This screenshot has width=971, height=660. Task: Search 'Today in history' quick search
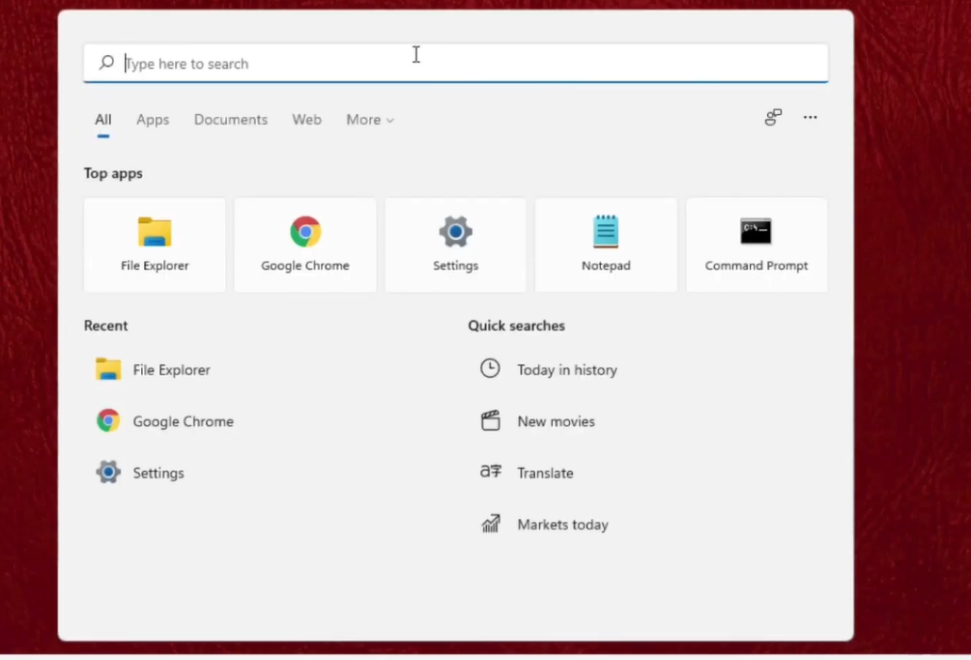567,370
